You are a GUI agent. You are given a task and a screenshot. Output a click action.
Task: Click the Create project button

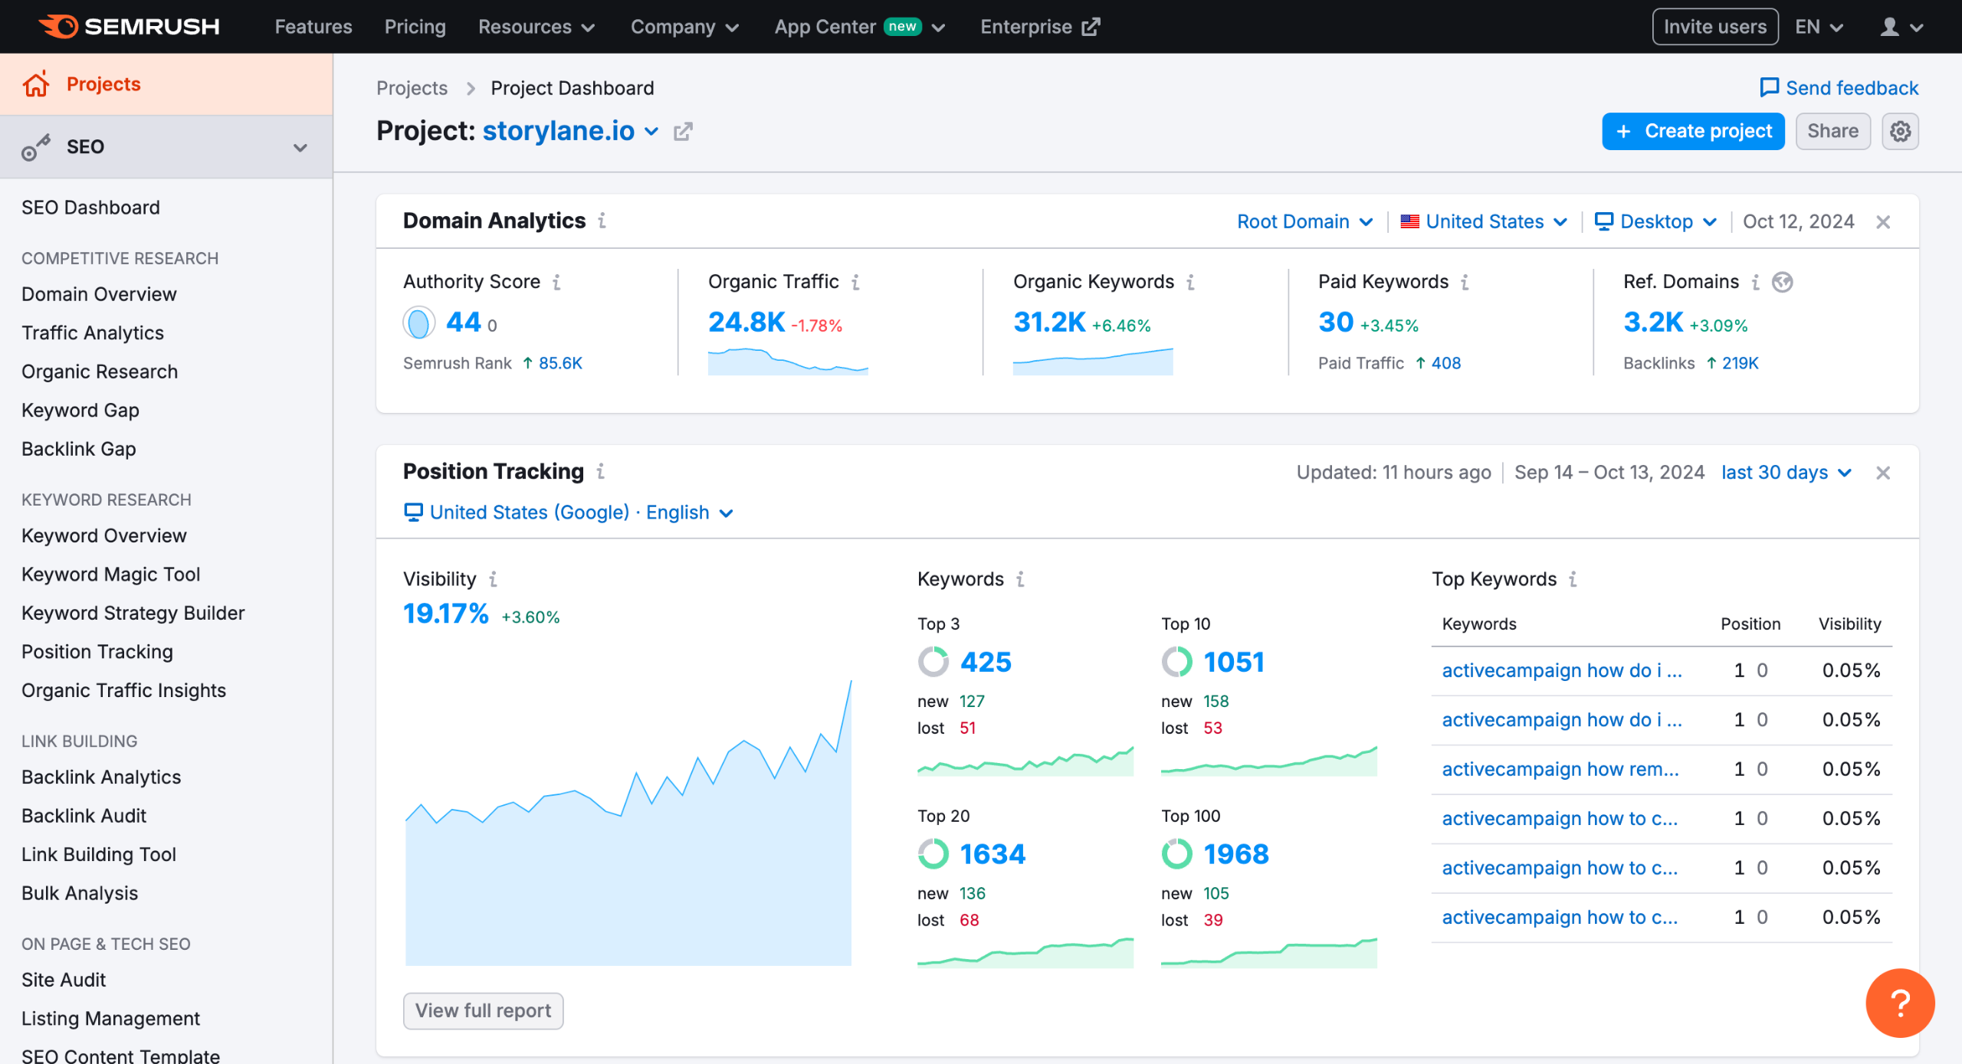1692,132
